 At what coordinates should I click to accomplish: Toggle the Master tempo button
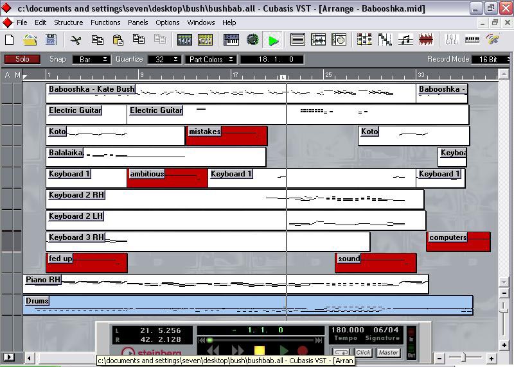tap(388, 352)
